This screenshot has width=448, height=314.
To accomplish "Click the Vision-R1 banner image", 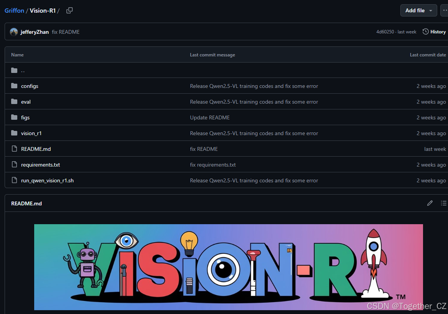I will tap(228, 267).
